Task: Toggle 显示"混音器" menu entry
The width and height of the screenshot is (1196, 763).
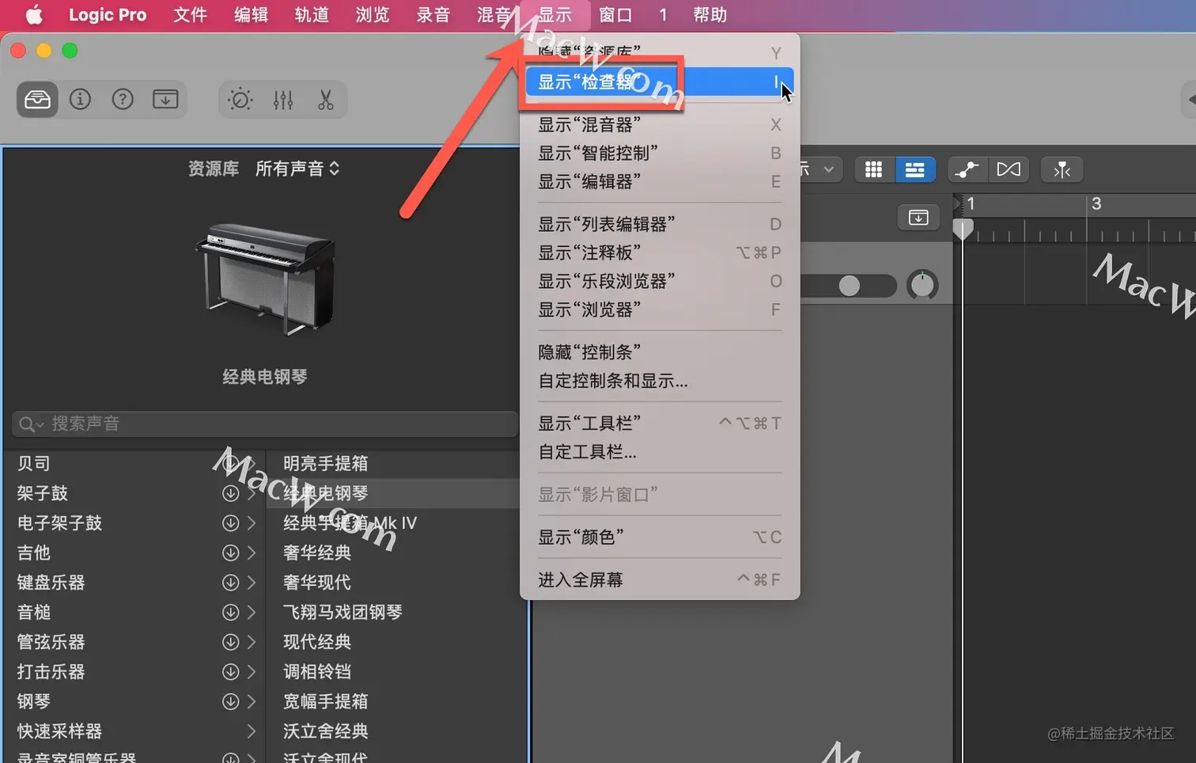Action: tap(659, 125)
